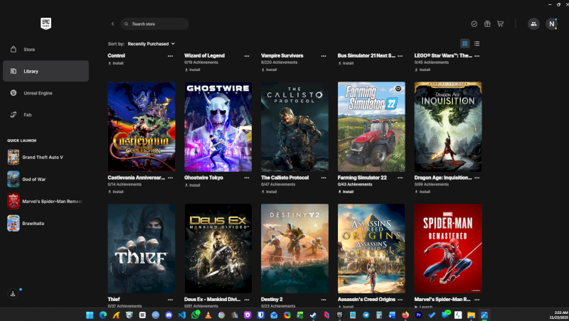Open the friends list icon
569x321 pixels.
533,23
